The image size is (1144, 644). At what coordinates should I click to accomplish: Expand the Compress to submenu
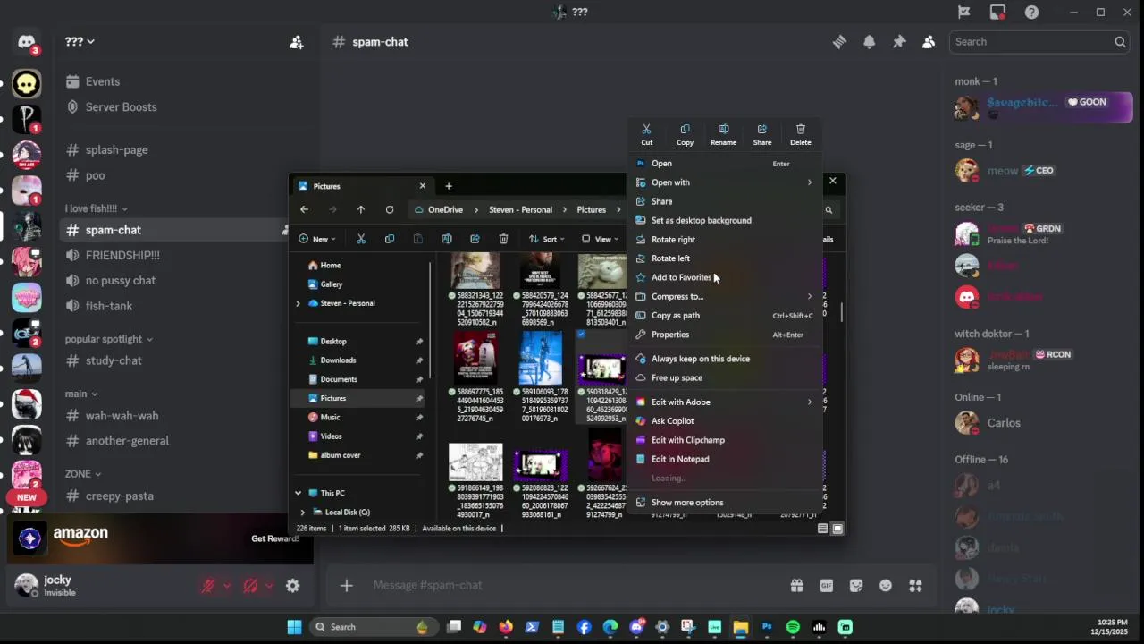tap(726, 296)
